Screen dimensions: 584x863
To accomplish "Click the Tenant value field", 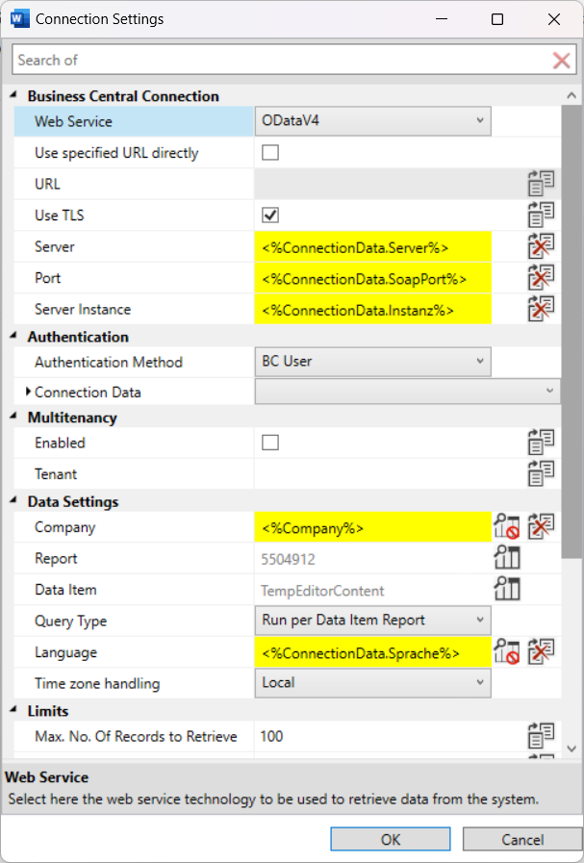I will click(372, 474).
